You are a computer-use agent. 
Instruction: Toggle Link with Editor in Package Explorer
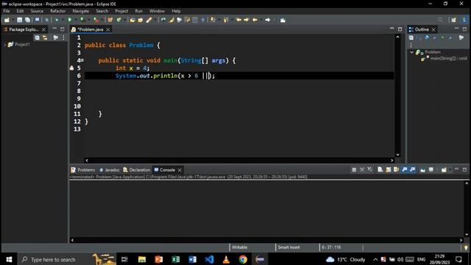[x=45, y=38]
